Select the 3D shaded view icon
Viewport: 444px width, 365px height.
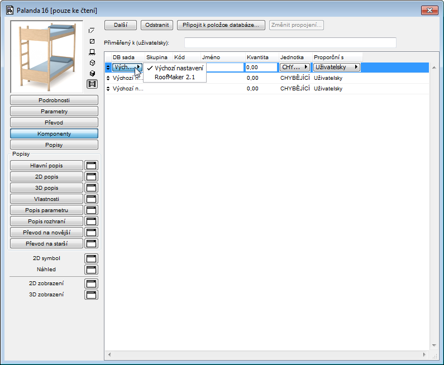[92, 74]
